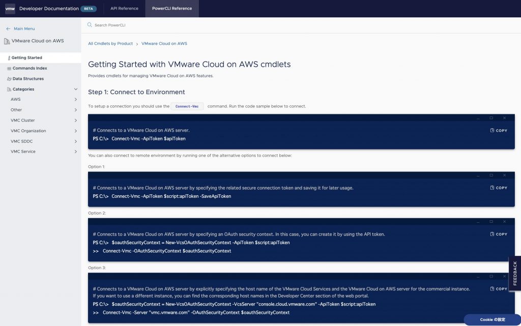The width and height of the screenshot is (521, 326).
Task: Click the Commands Index list icon
Action: click(x=9, y=68)
